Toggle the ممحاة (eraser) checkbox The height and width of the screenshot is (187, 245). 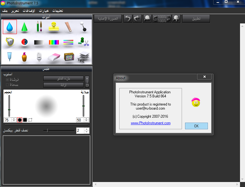pos(7,85)
